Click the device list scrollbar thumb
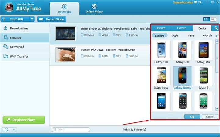220x137 pixels. coord(217,58)
